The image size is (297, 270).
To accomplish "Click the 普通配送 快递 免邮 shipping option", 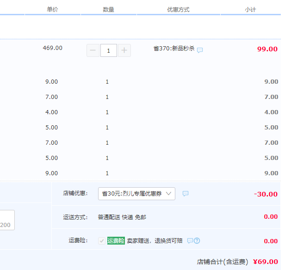I will click(122, 217).
